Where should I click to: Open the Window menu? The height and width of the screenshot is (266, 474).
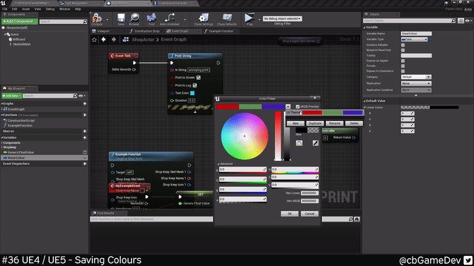(x=65, y=9)
